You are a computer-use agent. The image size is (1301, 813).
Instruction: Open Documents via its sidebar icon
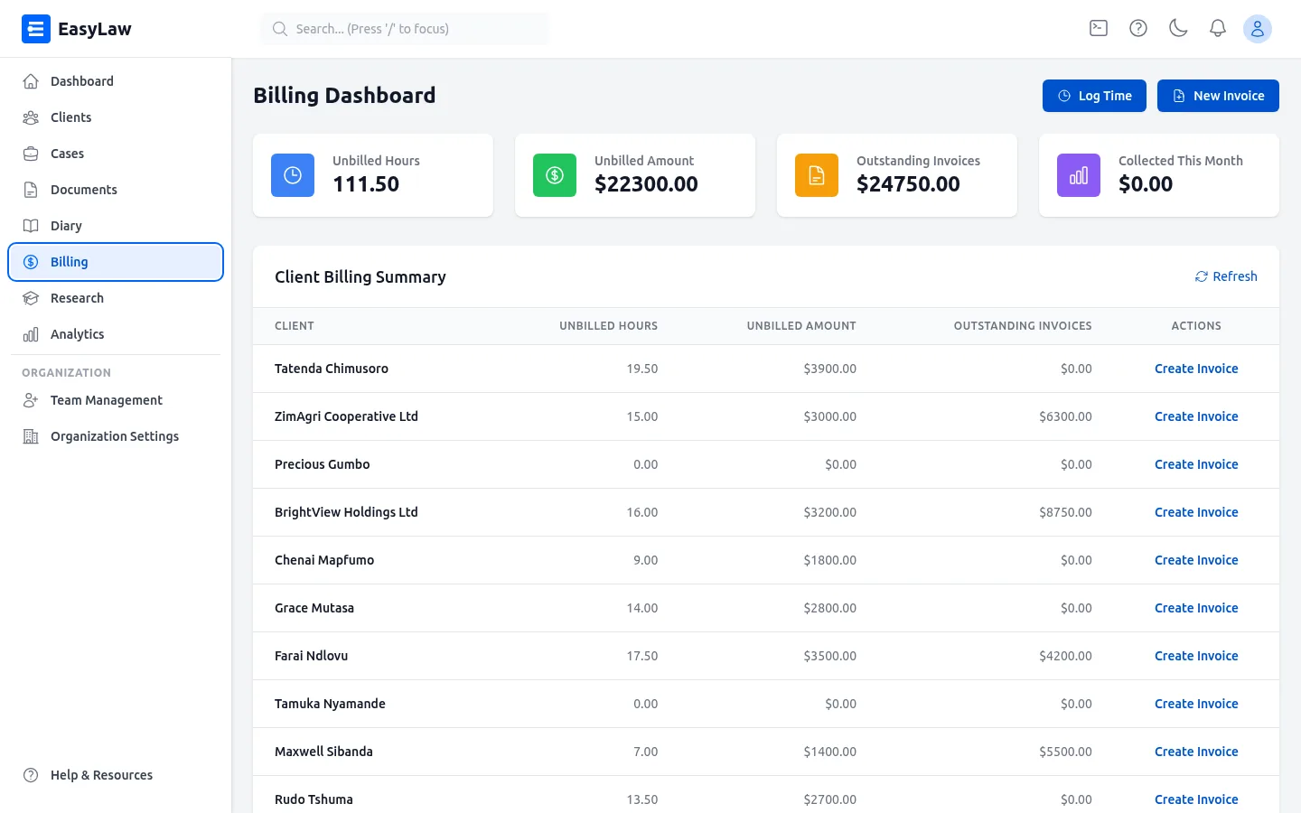(x=30, y=190)
